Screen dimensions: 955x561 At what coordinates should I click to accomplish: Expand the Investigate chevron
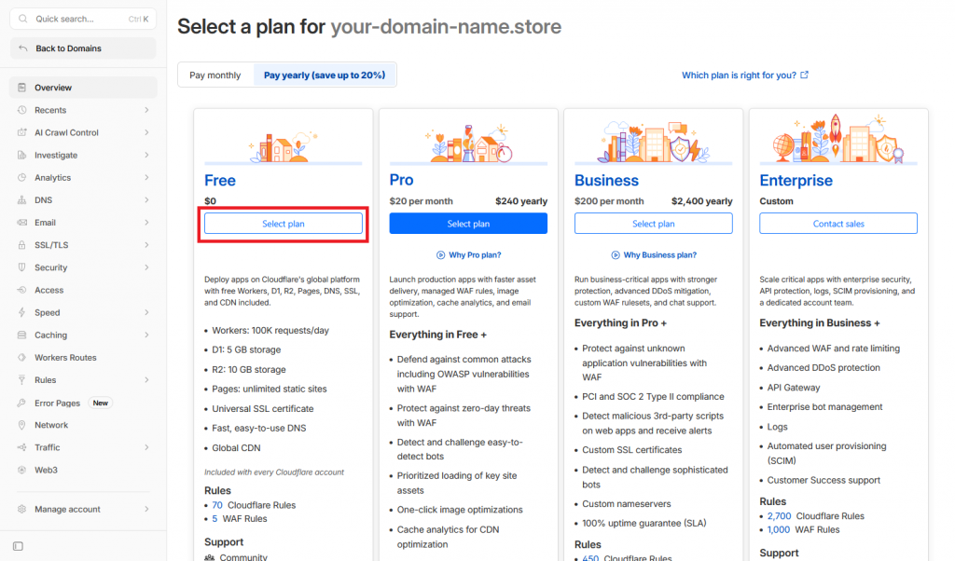pos(146,155)
